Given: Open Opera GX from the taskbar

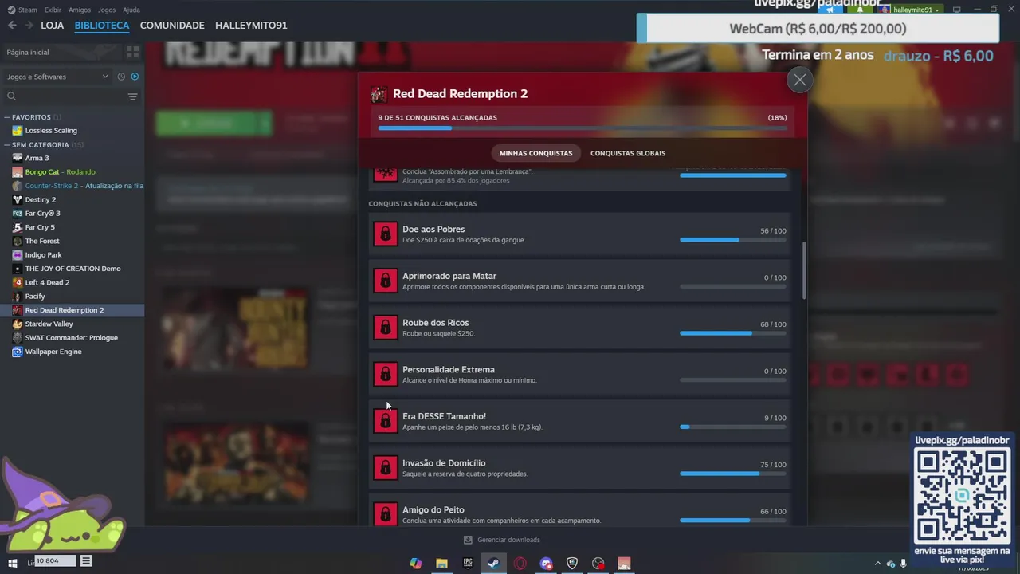Looking at the screenshot, I should [520, 563].
